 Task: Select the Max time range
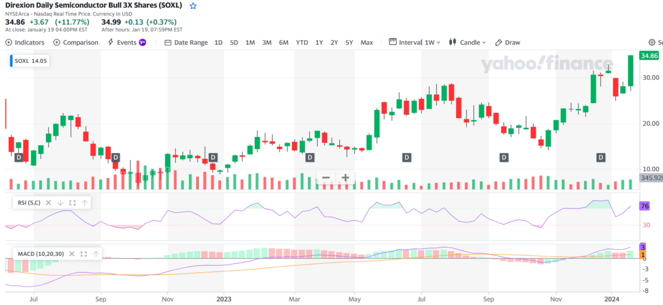coord(367,42)
